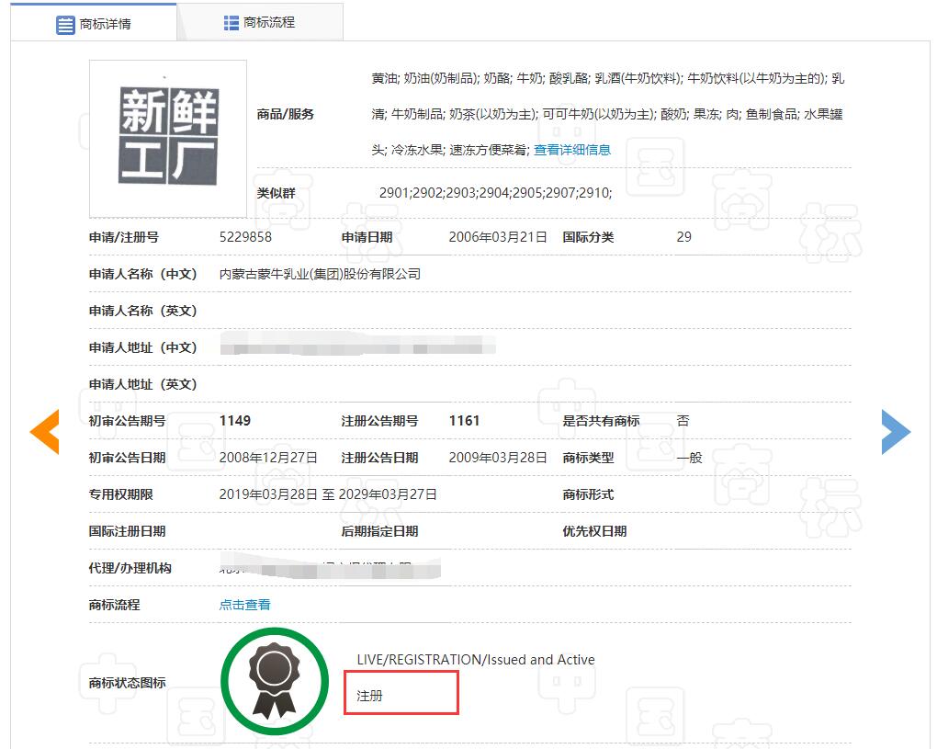Select similar group codes 2901;2902;2903
Screen dimensions: 937x749
pyautogui.click(x=495, y=193)
